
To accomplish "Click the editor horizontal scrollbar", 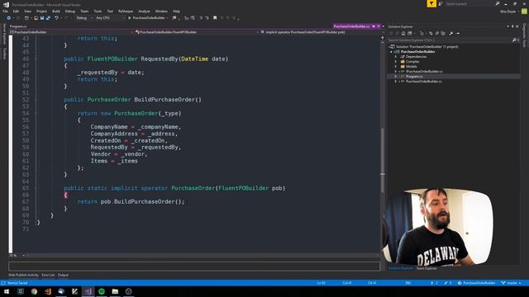I will tap(203, 256).
